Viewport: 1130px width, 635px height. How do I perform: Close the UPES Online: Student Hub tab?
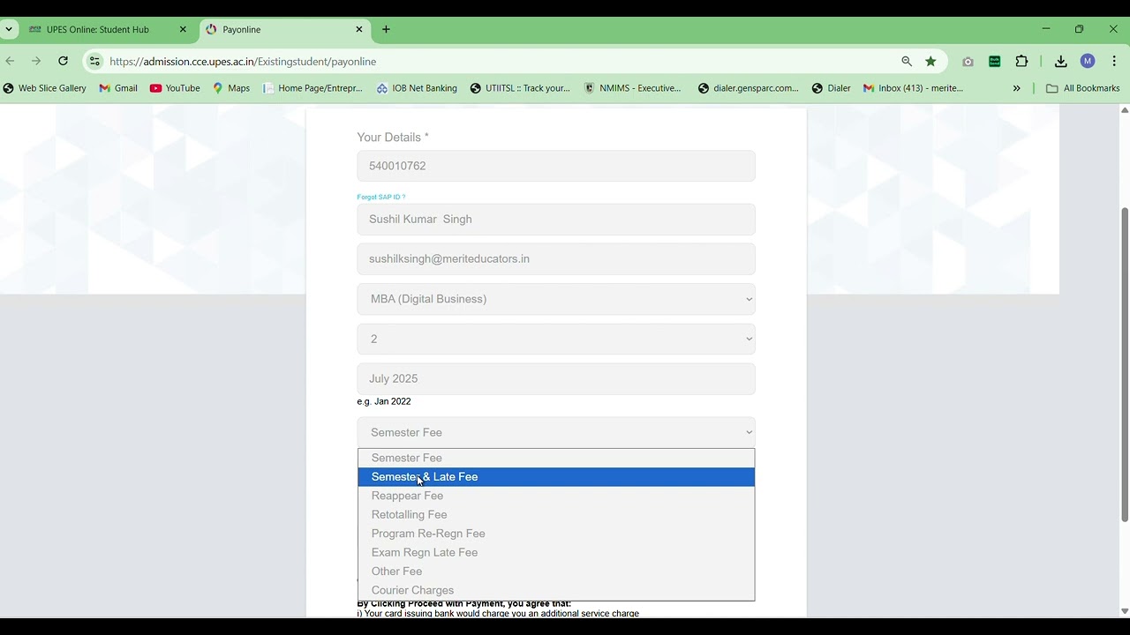183,29
